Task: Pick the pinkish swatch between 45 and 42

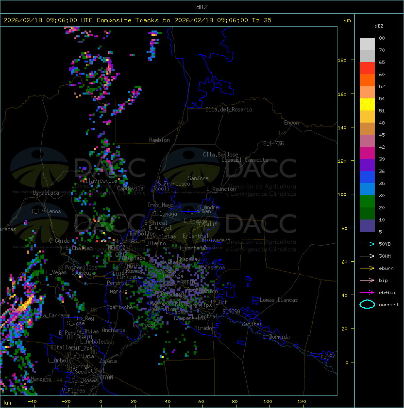Action: click(x=367, y=141)
